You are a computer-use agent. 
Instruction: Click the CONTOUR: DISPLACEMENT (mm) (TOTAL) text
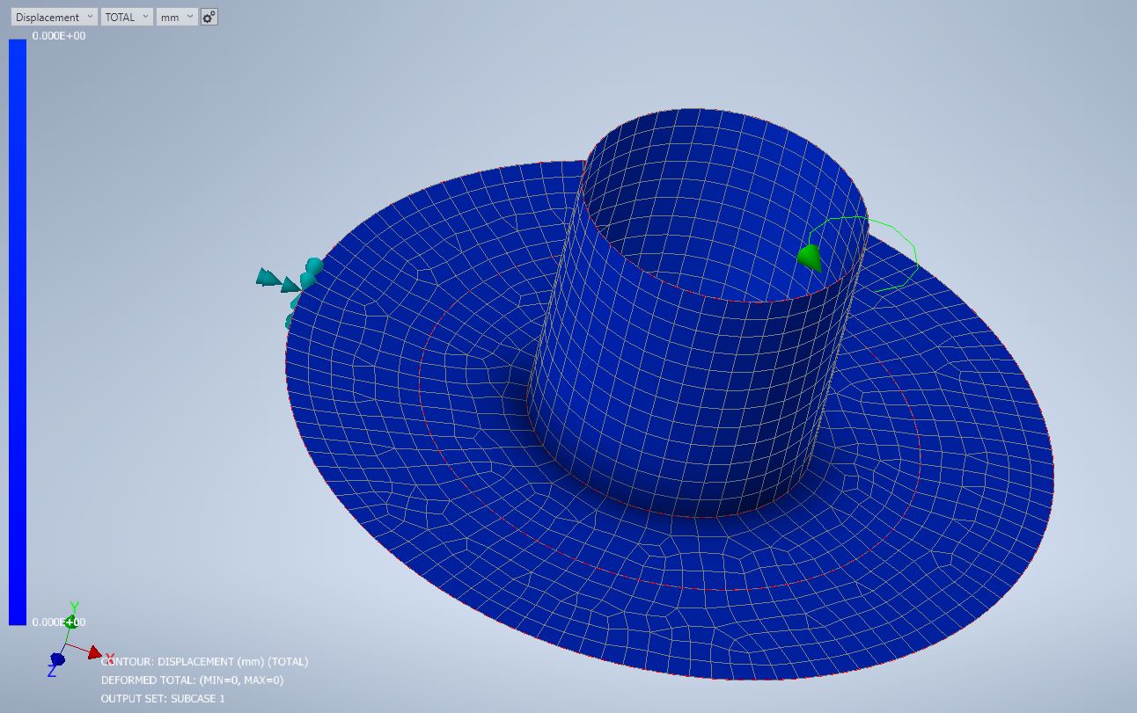click(x=204, y=661)
